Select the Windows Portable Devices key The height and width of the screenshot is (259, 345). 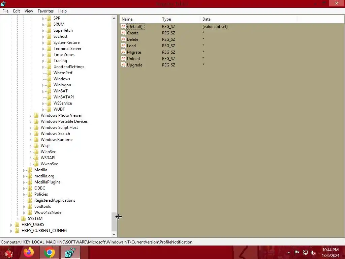64,121
